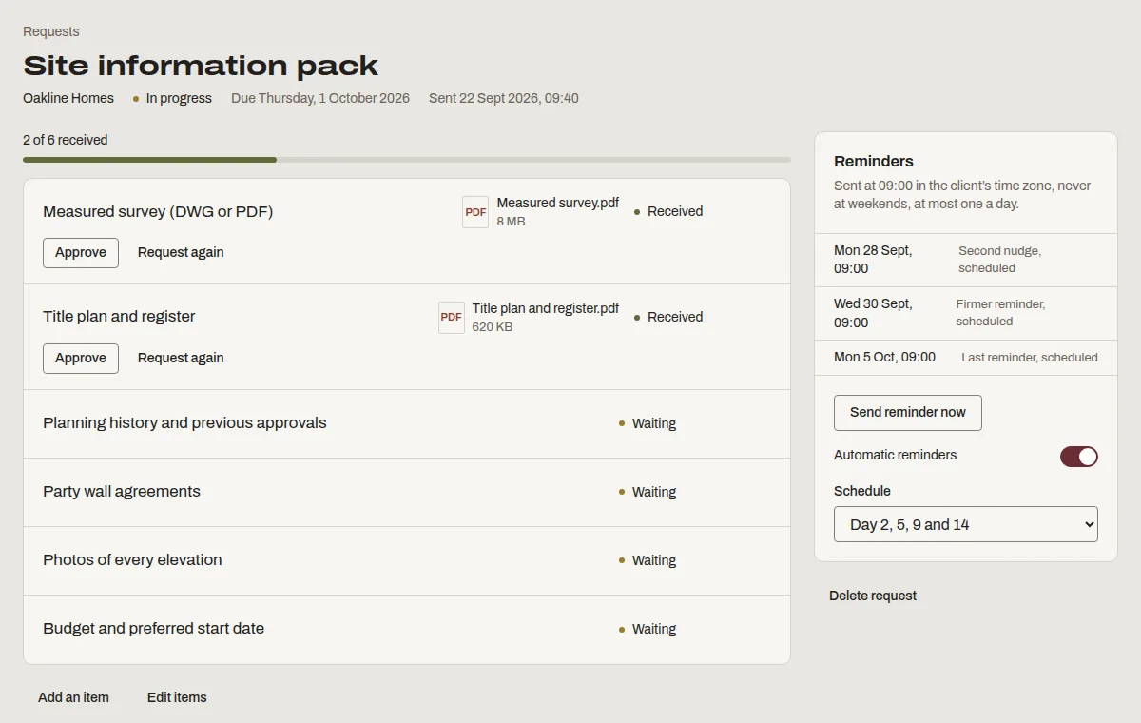The width and height of the screenshot is (1141, 723).
Task: Open the Title plan and register.pdf file
Action: pyautogui.click(x=546, y=308)
